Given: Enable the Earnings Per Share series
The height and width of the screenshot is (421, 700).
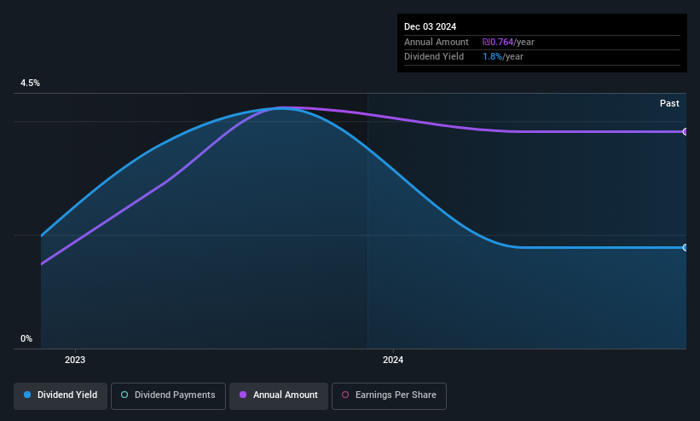Looking at the screenshot, I should click(389, 395).
